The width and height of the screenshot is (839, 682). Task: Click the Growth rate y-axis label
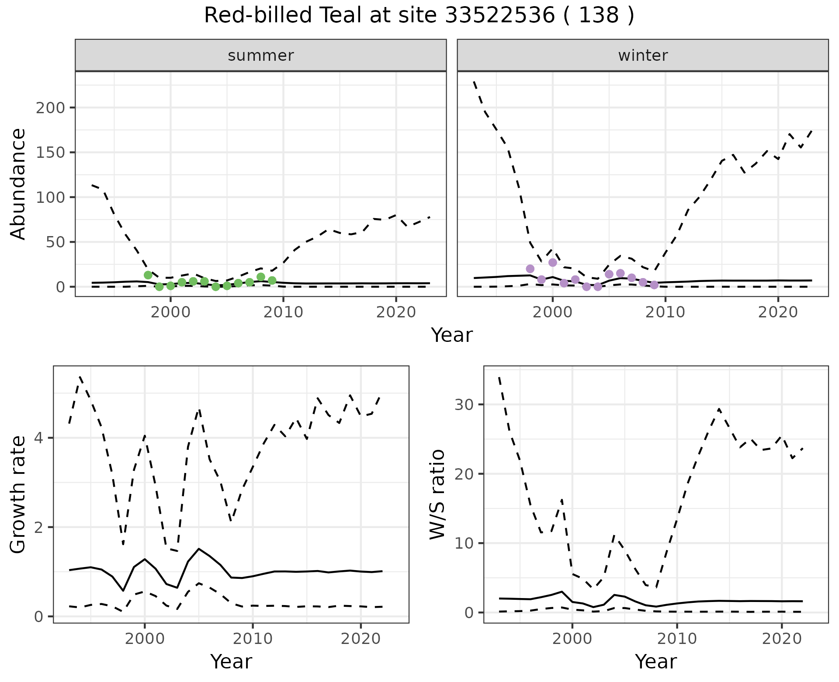pyautogui.click(x=18, y=495)
